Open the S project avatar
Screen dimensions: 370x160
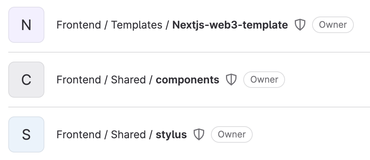[26, 134]
